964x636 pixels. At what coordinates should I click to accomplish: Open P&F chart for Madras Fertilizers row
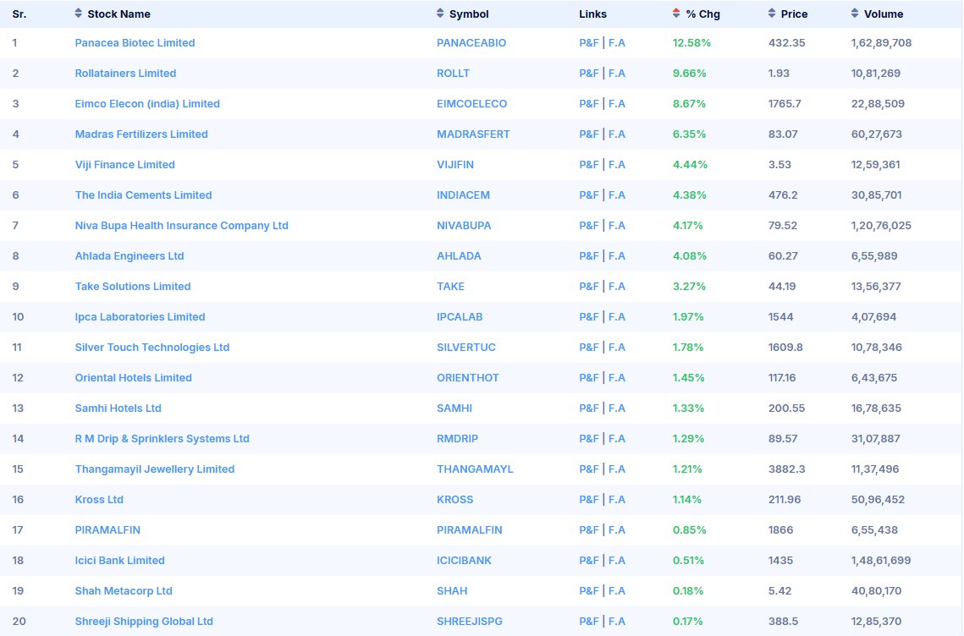point(588,134)
